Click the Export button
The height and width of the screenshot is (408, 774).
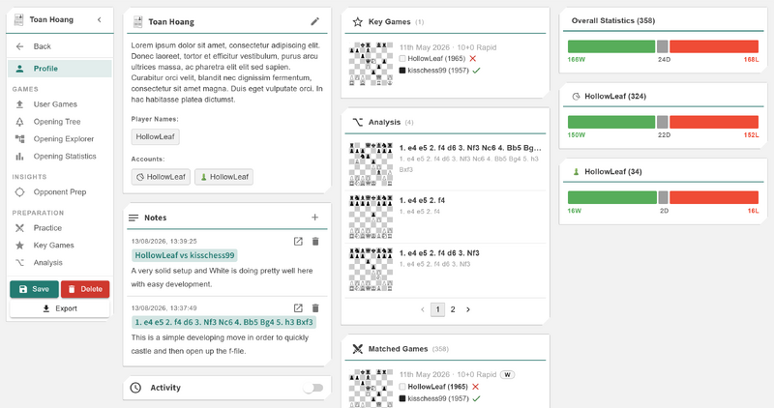point(60,308)
